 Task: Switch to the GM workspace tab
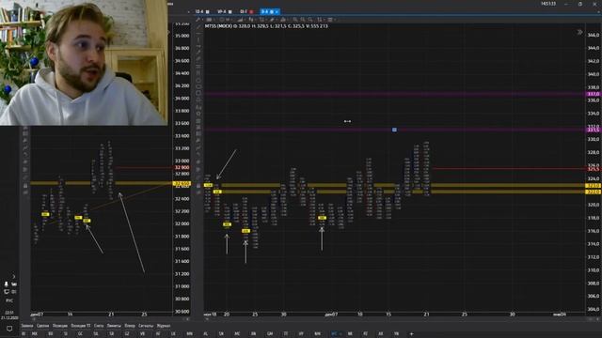[x=270, y=334]
